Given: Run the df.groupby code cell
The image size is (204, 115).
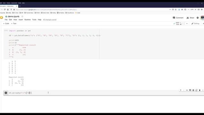Looking at the screenshot, I should tap(6, 93).
